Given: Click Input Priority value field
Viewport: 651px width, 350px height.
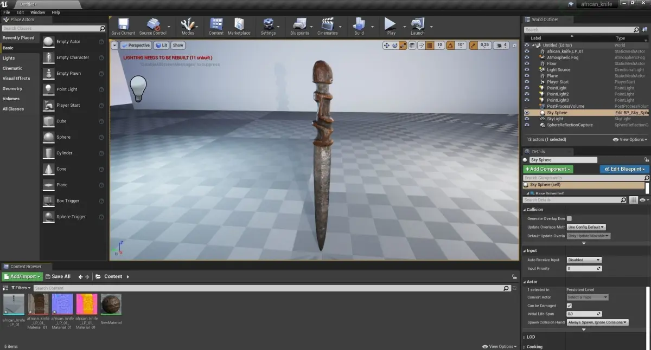Looking at the screenshot, I should [x=584, y=269].
